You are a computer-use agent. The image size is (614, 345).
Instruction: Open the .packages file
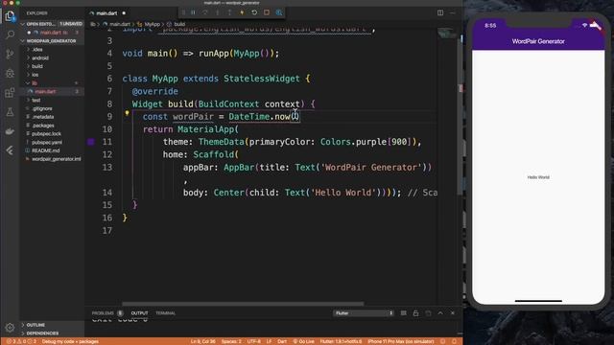(x=43, y=126)
